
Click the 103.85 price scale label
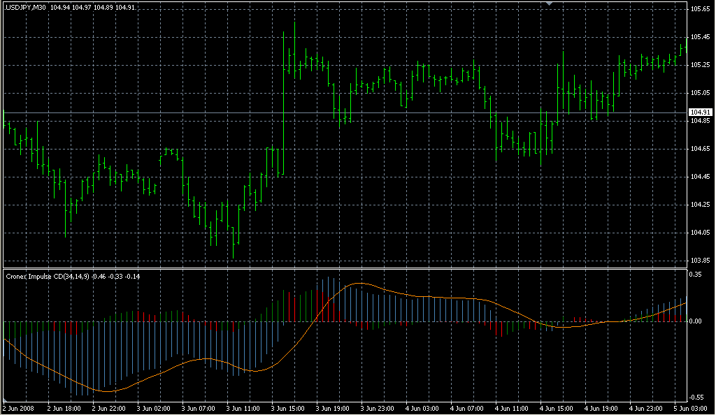(x=700, y=261)
